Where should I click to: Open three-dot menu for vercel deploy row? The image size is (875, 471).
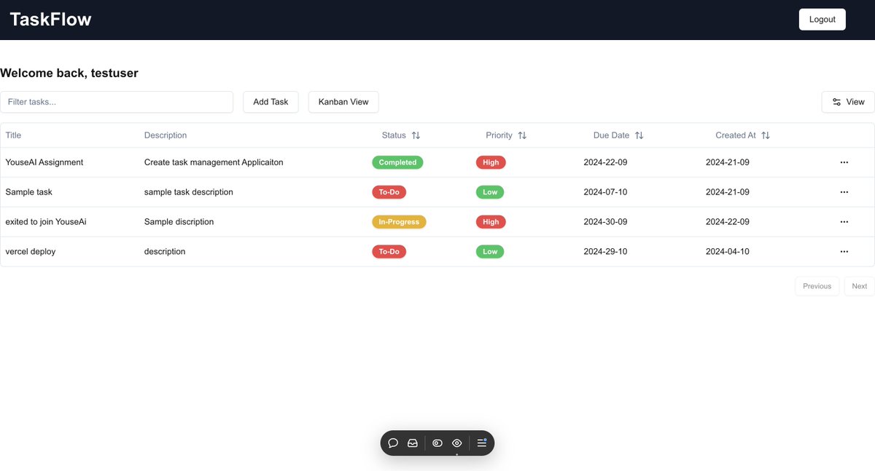[844, 251]
